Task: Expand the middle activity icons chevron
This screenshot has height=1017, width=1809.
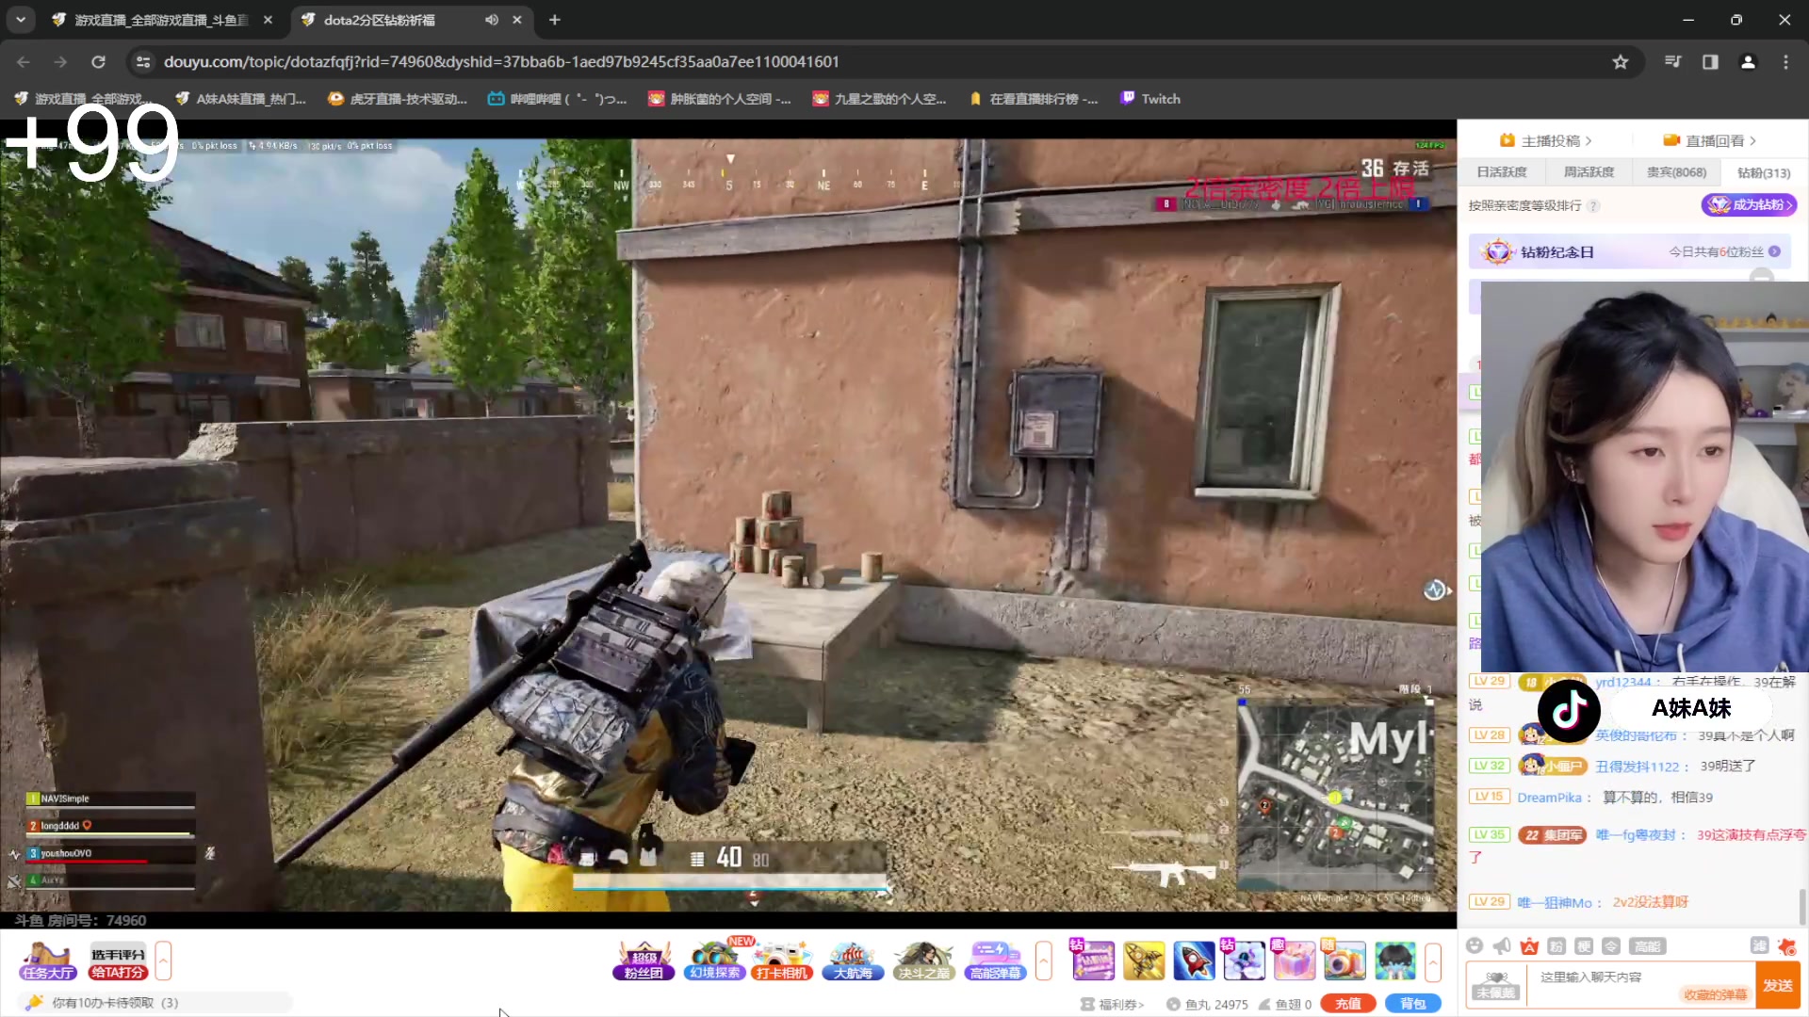Action: pyautogui.click(x=1043, y=961)
